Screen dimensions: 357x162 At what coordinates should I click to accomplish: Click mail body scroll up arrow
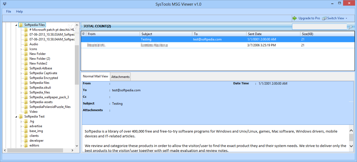point(351,130)
